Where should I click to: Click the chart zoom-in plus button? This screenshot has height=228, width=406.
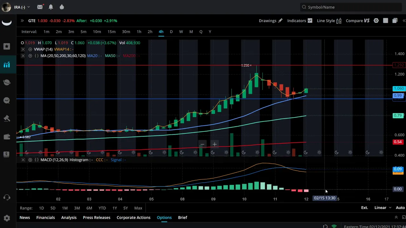coord(214,145)
